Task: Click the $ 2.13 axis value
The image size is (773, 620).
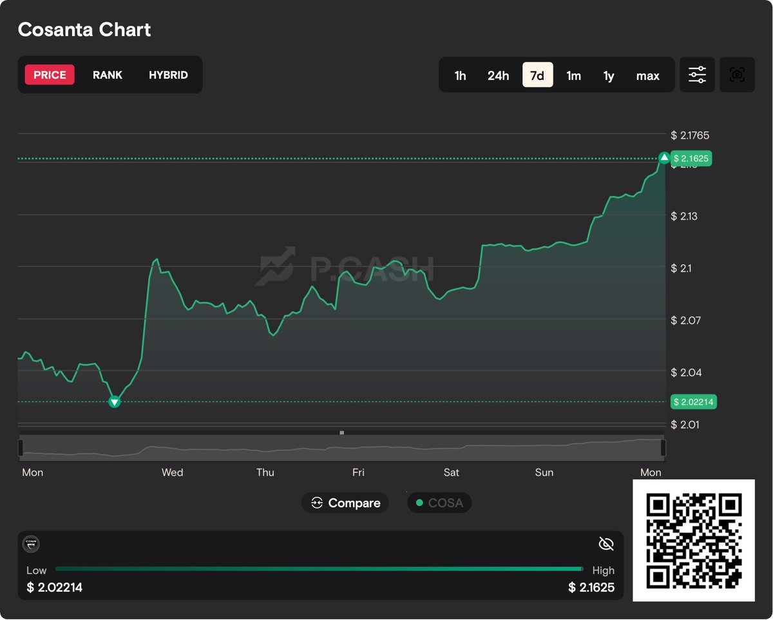Action: tap(684, 216)
